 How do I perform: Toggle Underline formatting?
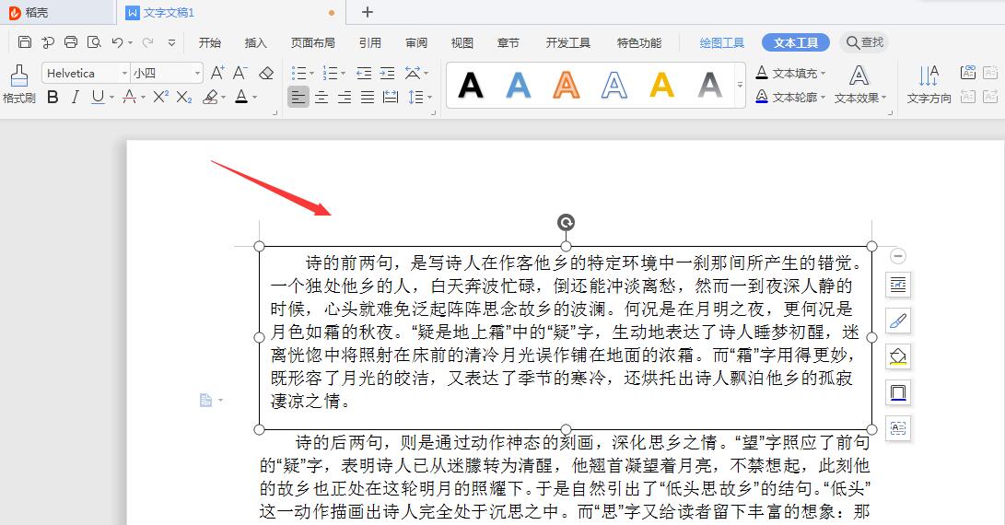pos(98,97)
